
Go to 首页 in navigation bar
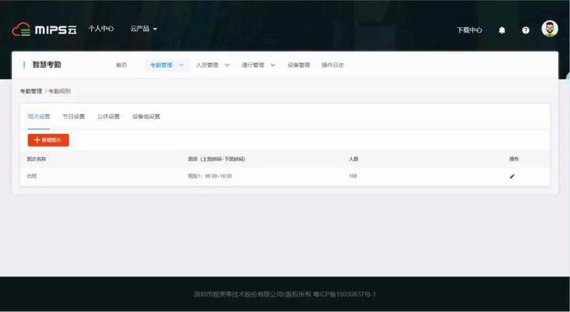(x=121, y=65)
